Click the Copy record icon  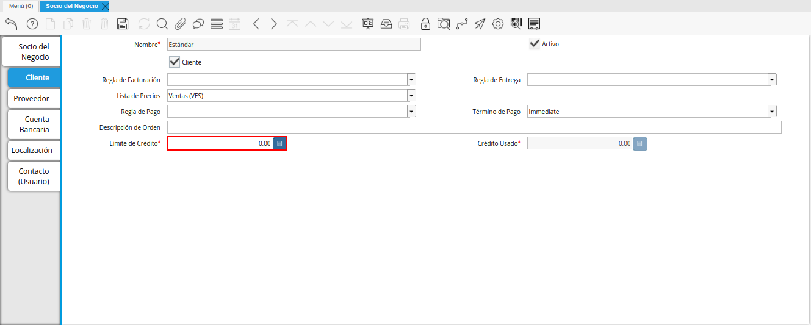click(68, 24)
